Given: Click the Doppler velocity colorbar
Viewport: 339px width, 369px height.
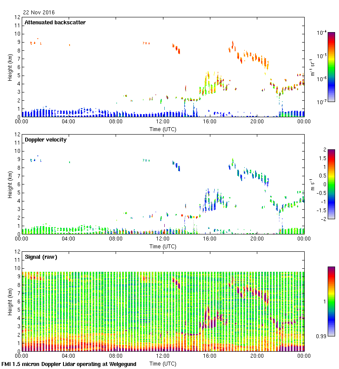Looking at the screenshot, I should click(331, 184).
